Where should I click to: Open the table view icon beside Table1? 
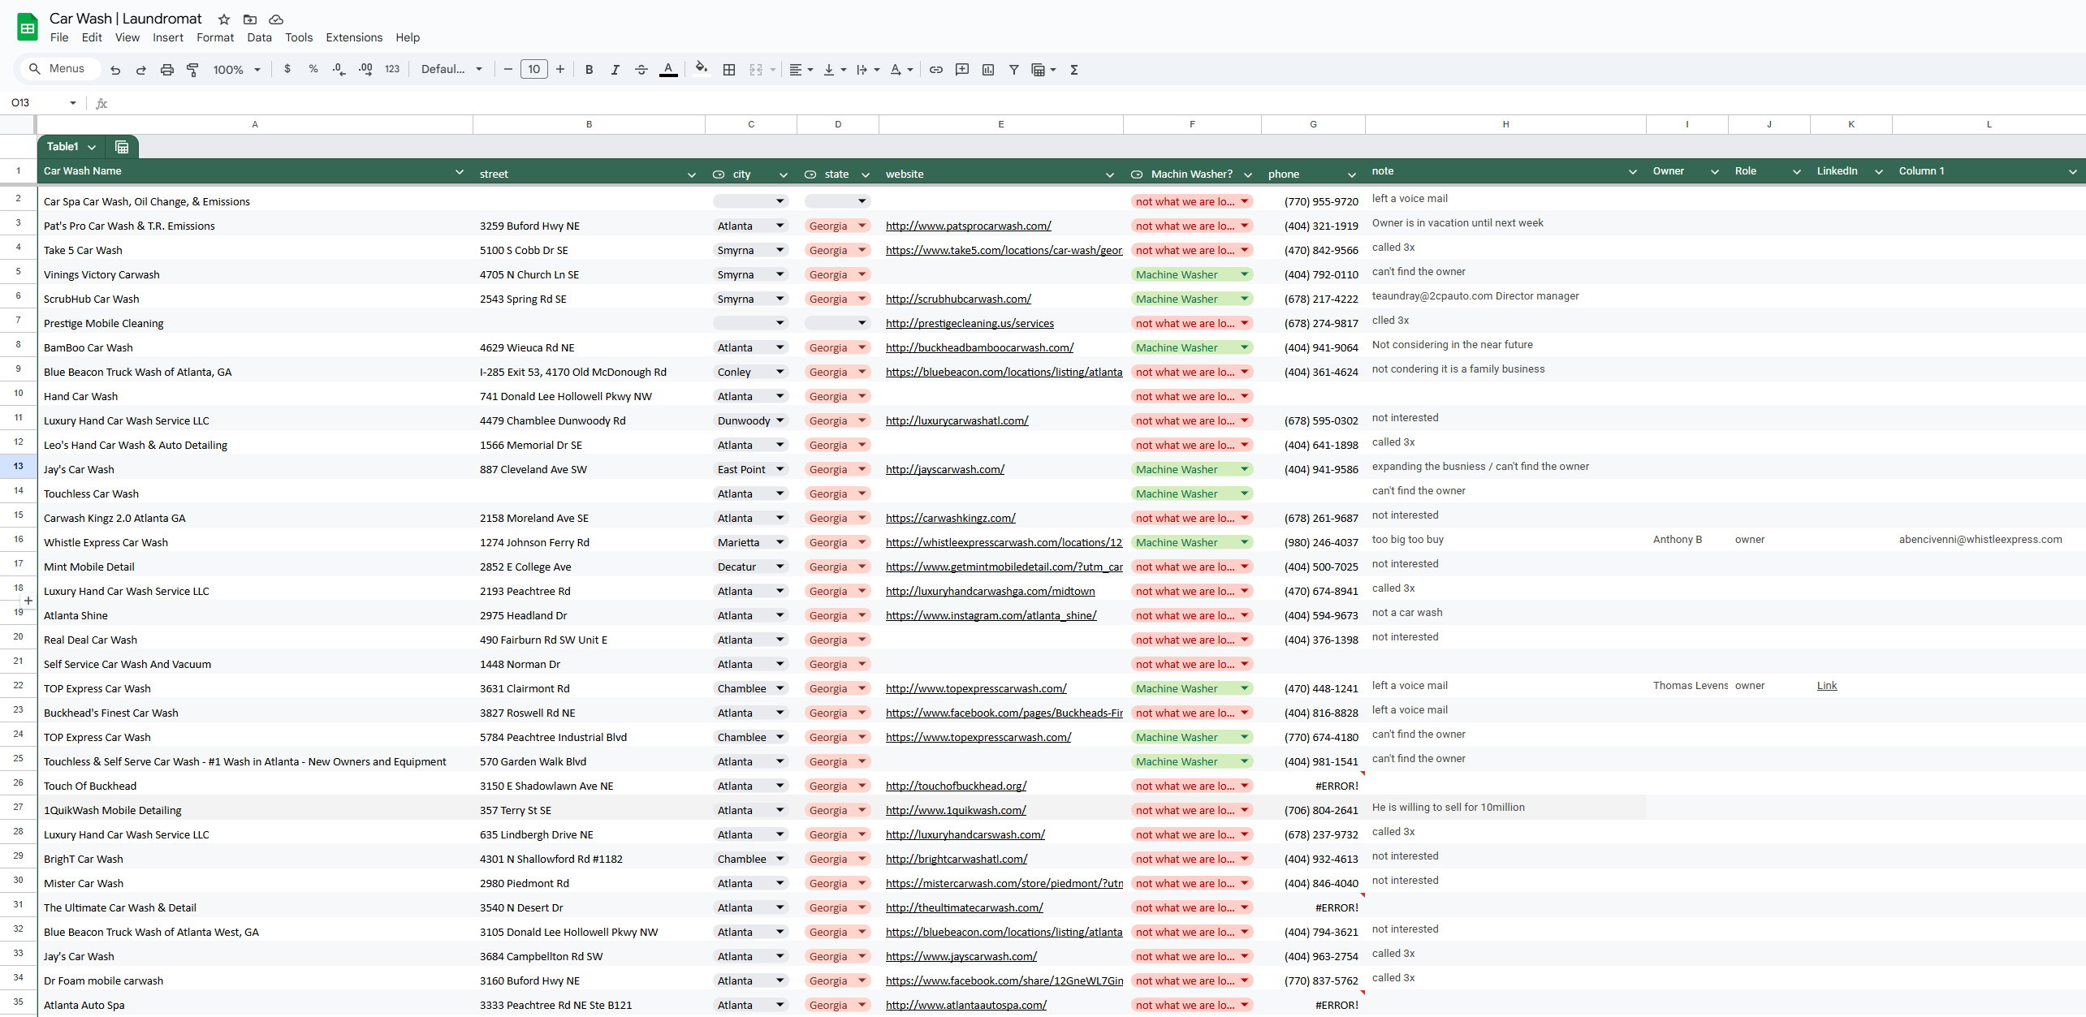(x=122, y=147)
